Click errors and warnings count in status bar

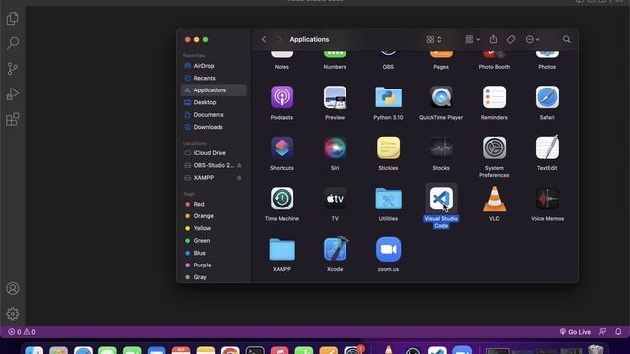coord(22,332)
